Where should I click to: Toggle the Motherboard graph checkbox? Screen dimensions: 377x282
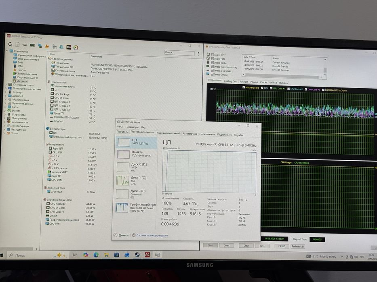click(x=244, y=87)
